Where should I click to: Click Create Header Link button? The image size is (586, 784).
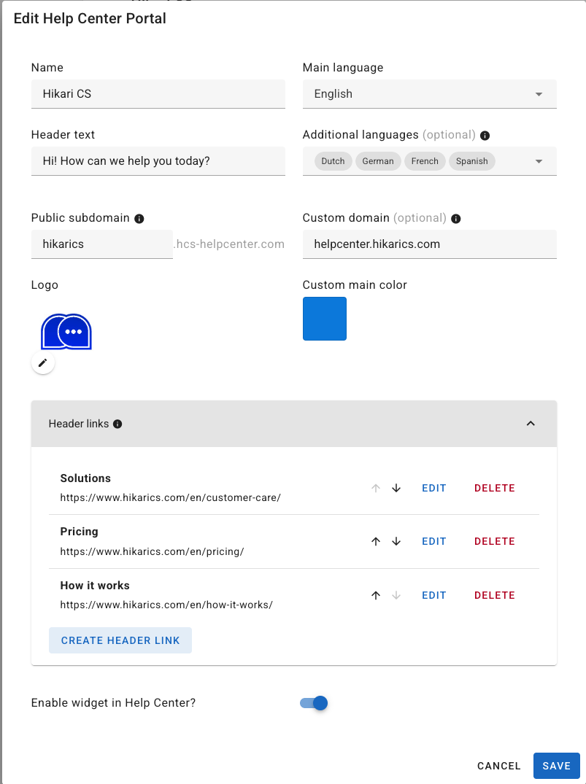point(120,640)
